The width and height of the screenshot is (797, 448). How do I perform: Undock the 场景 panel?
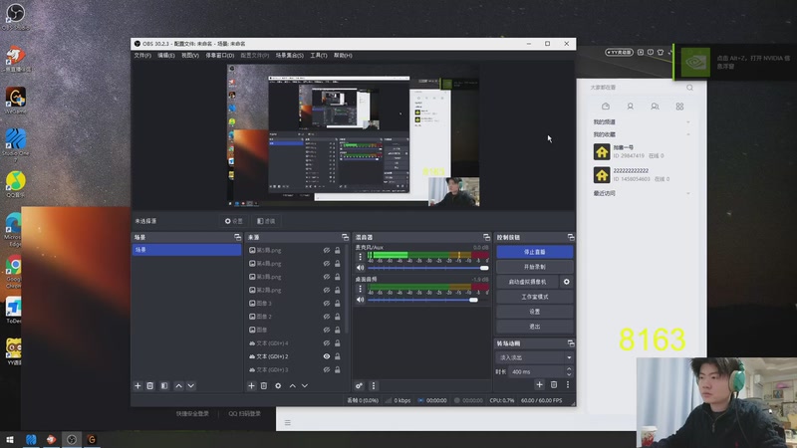[x=237, y=237]
